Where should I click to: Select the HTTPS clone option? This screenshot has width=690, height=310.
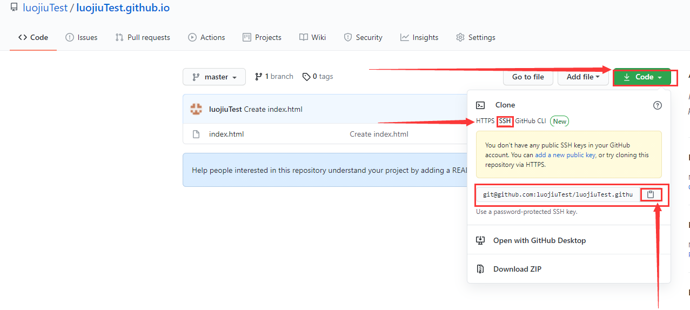click(x=485, y=121)
